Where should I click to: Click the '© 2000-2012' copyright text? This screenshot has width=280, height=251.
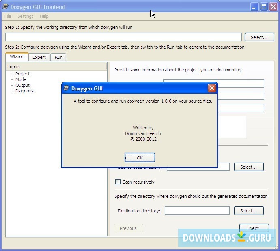coord(143,139)
